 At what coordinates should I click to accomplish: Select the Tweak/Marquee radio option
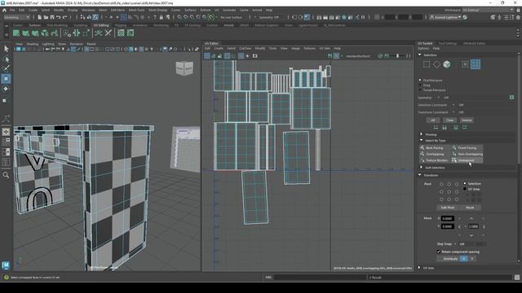(421, 90)
